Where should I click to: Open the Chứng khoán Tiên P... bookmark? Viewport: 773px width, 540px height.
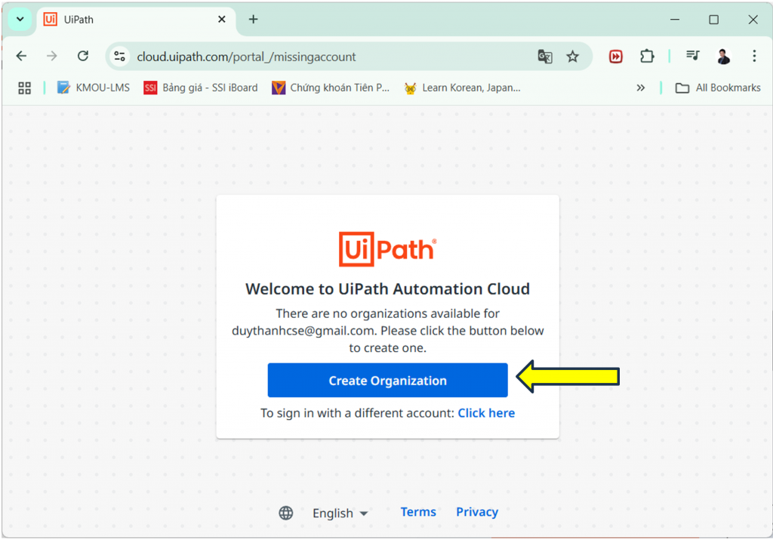click(x=331, y=88)
